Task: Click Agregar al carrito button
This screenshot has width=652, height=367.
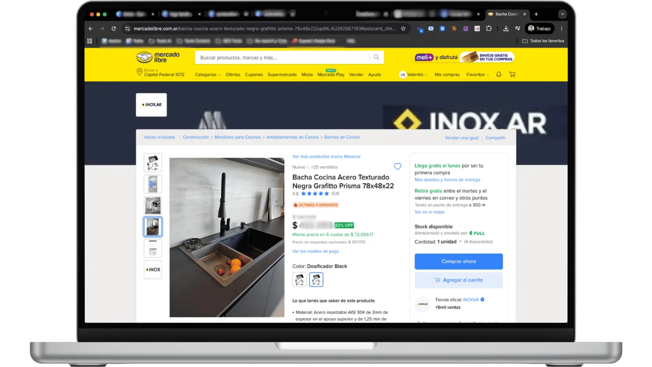Action: tap(458, 280)
